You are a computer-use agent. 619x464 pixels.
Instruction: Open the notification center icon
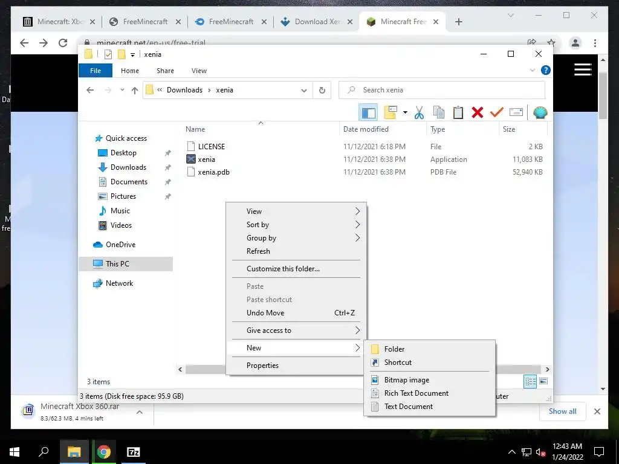[599, 452]
